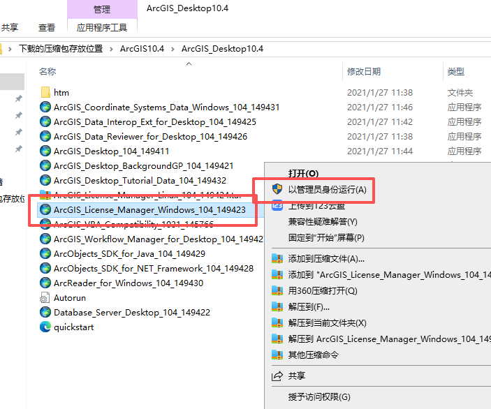Expand the breadcrumb chevron before 下载的压缩包存放位置
The height and width of the screenshot is (409, 491).
(x=10, y=49)
